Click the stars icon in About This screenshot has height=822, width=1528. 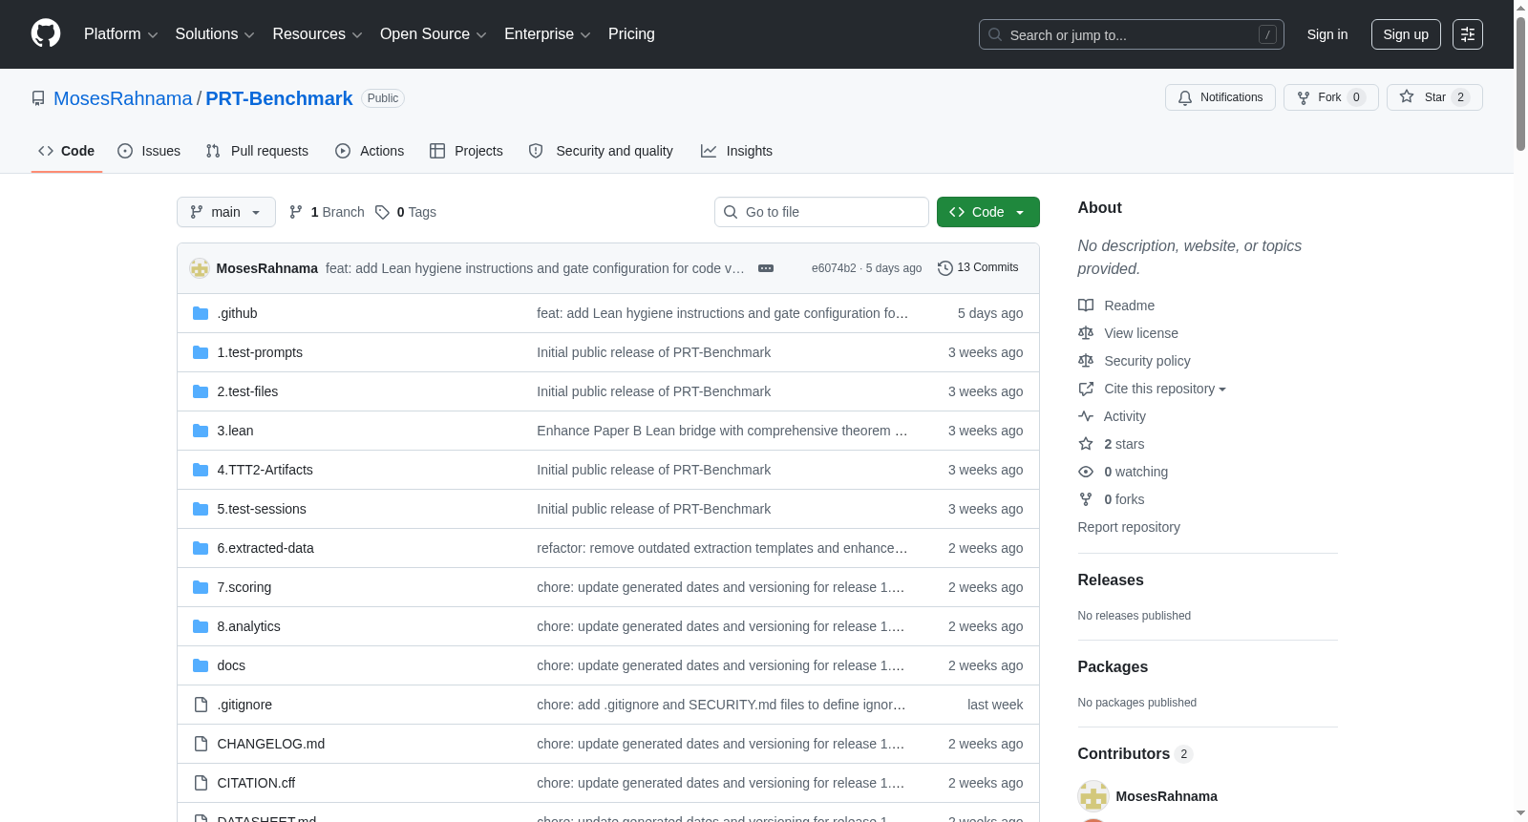pos(1086,444)
